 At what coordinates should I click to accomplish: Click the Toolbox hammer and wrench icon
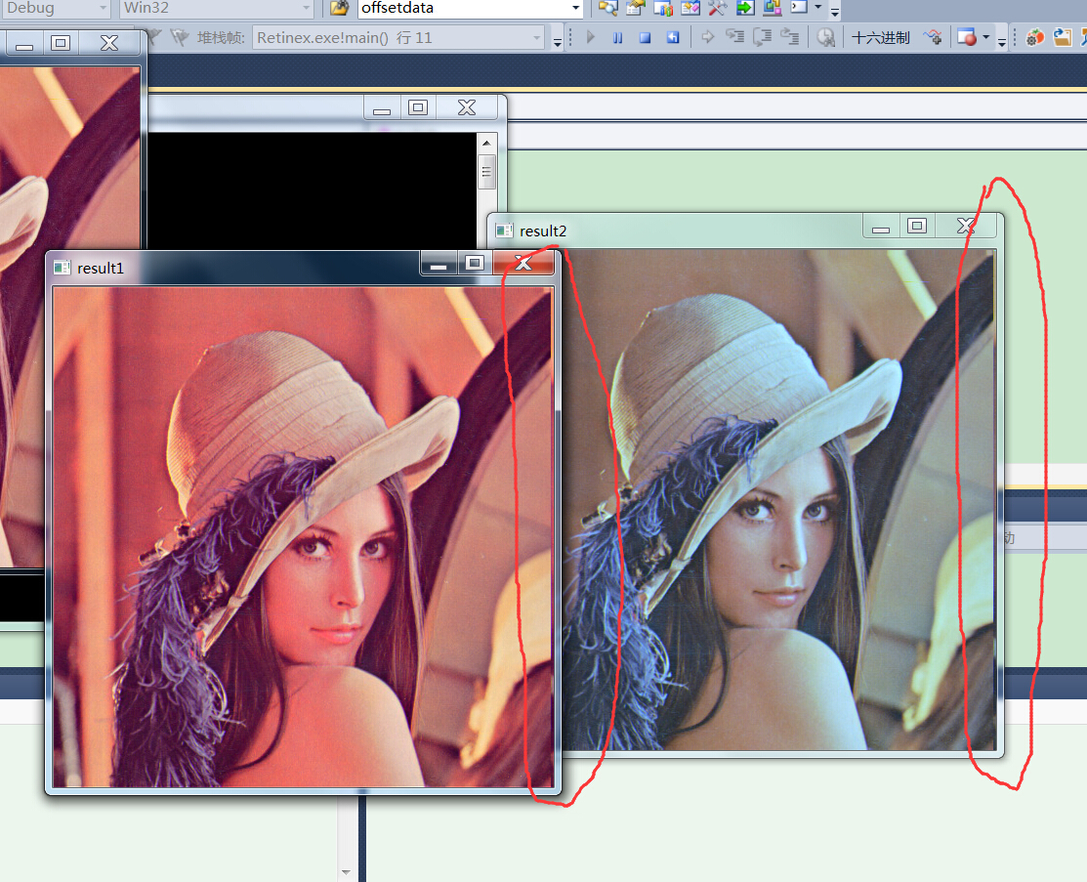[718, 8]
